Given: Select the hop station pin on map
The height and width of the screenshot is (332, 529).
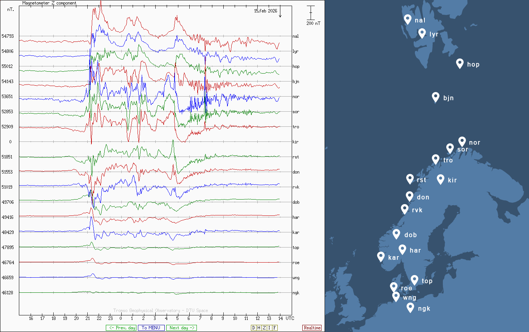Looking at the screenshot, I should (459, 63).
